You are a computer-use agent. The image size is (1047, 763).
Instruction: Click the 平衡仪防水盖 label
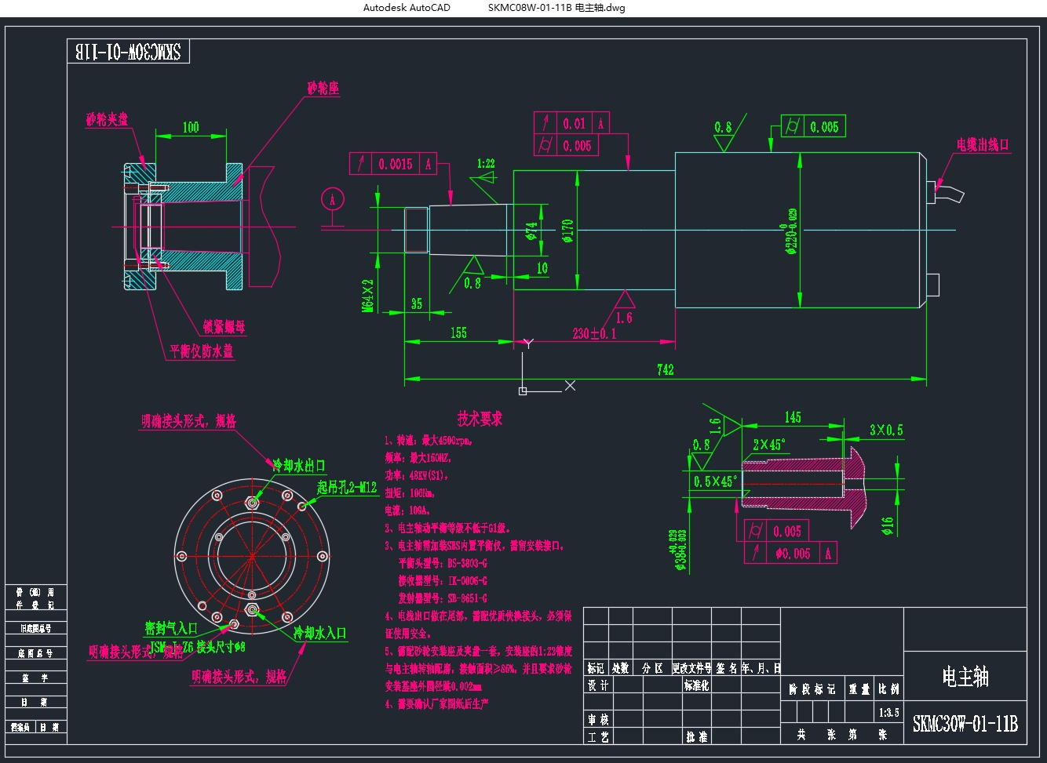pos(202,351)
